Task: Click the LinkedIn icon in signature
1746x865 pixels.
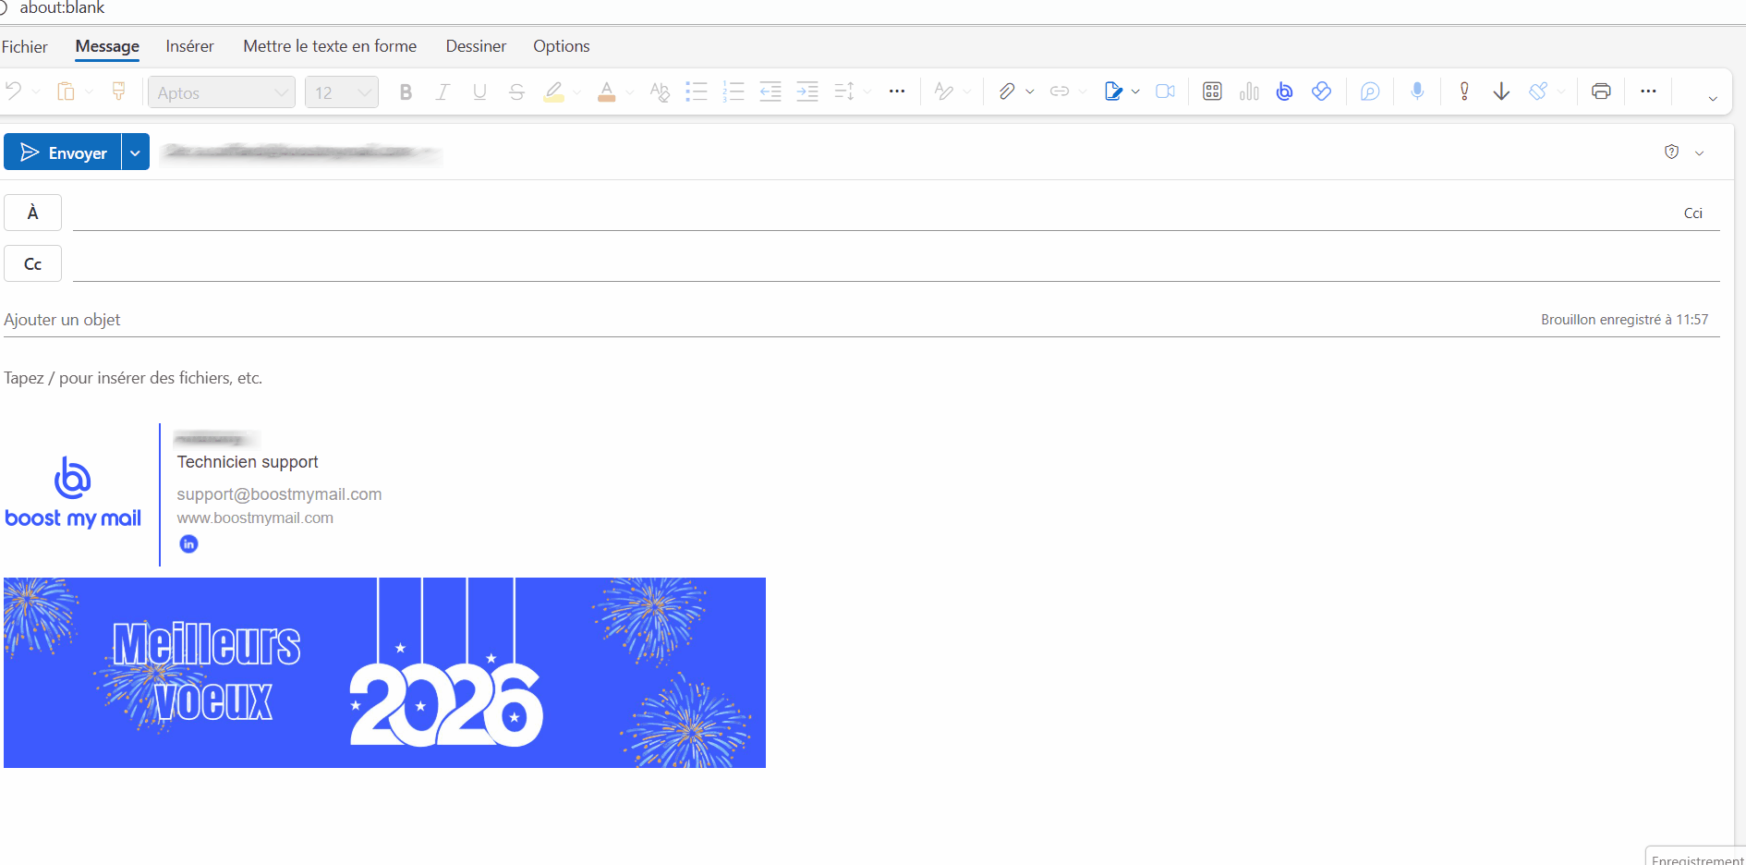Action: (x=188, y=544)
